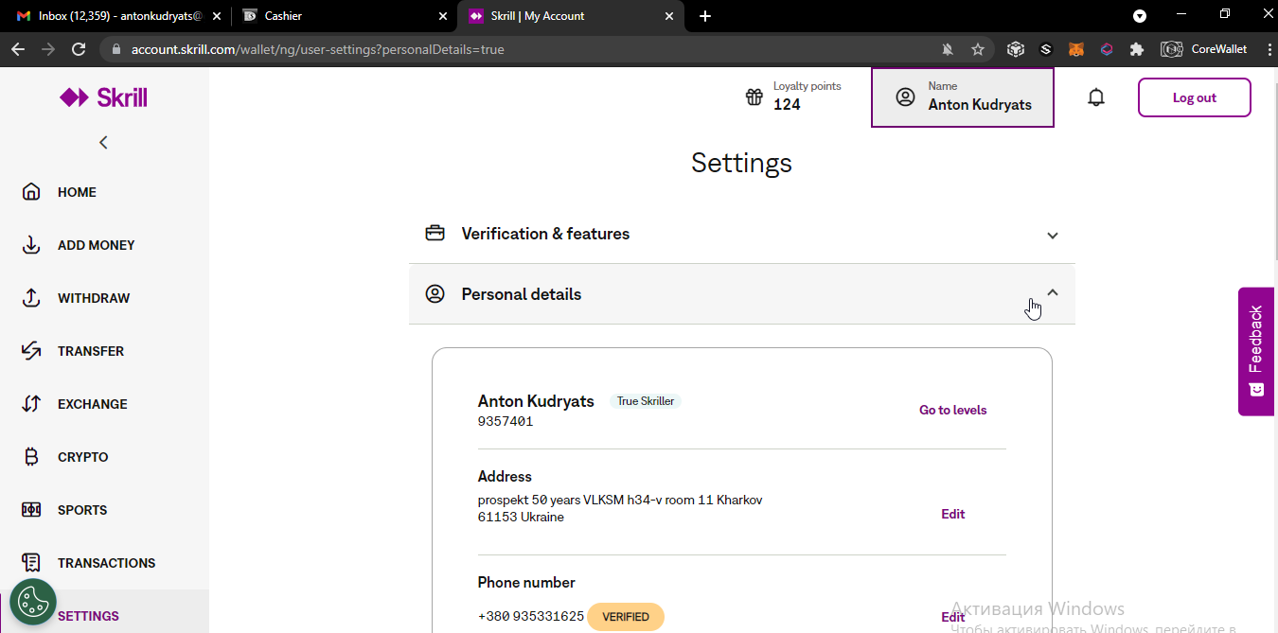Click the True Skriller badge
This screenshot has width=1278, height=633.
pyautogui.click(x=646, y=401)
